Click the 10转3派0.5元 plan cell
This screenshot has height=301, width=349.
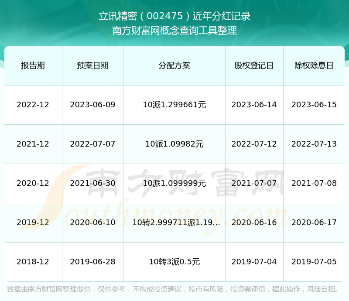pyautogui.click(x=174, y=262)
